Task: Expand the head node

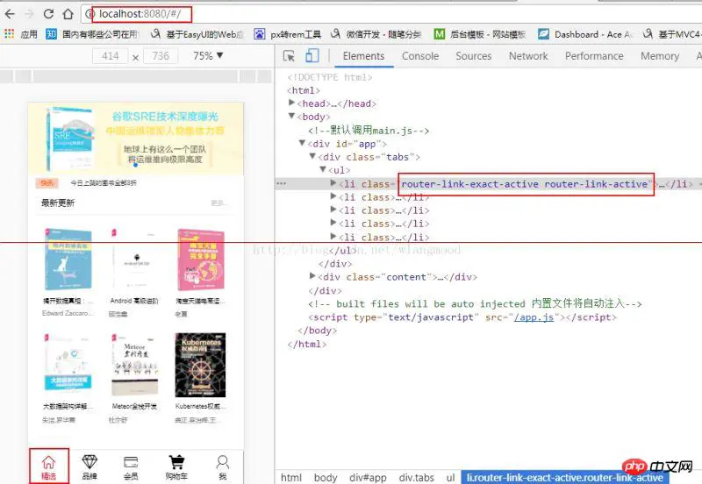Action: [292, 103]
